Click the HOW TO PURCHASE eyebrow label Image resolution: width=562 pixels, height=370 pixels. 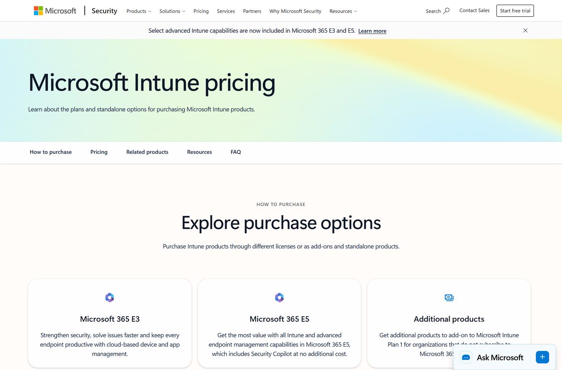[x=281, y=204]
